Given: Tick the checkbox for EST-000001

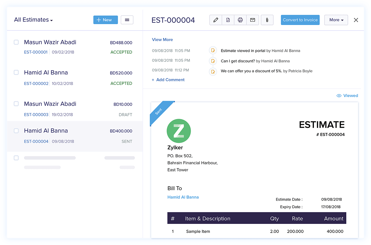Looking at the screenshot, I should [16, 42].
